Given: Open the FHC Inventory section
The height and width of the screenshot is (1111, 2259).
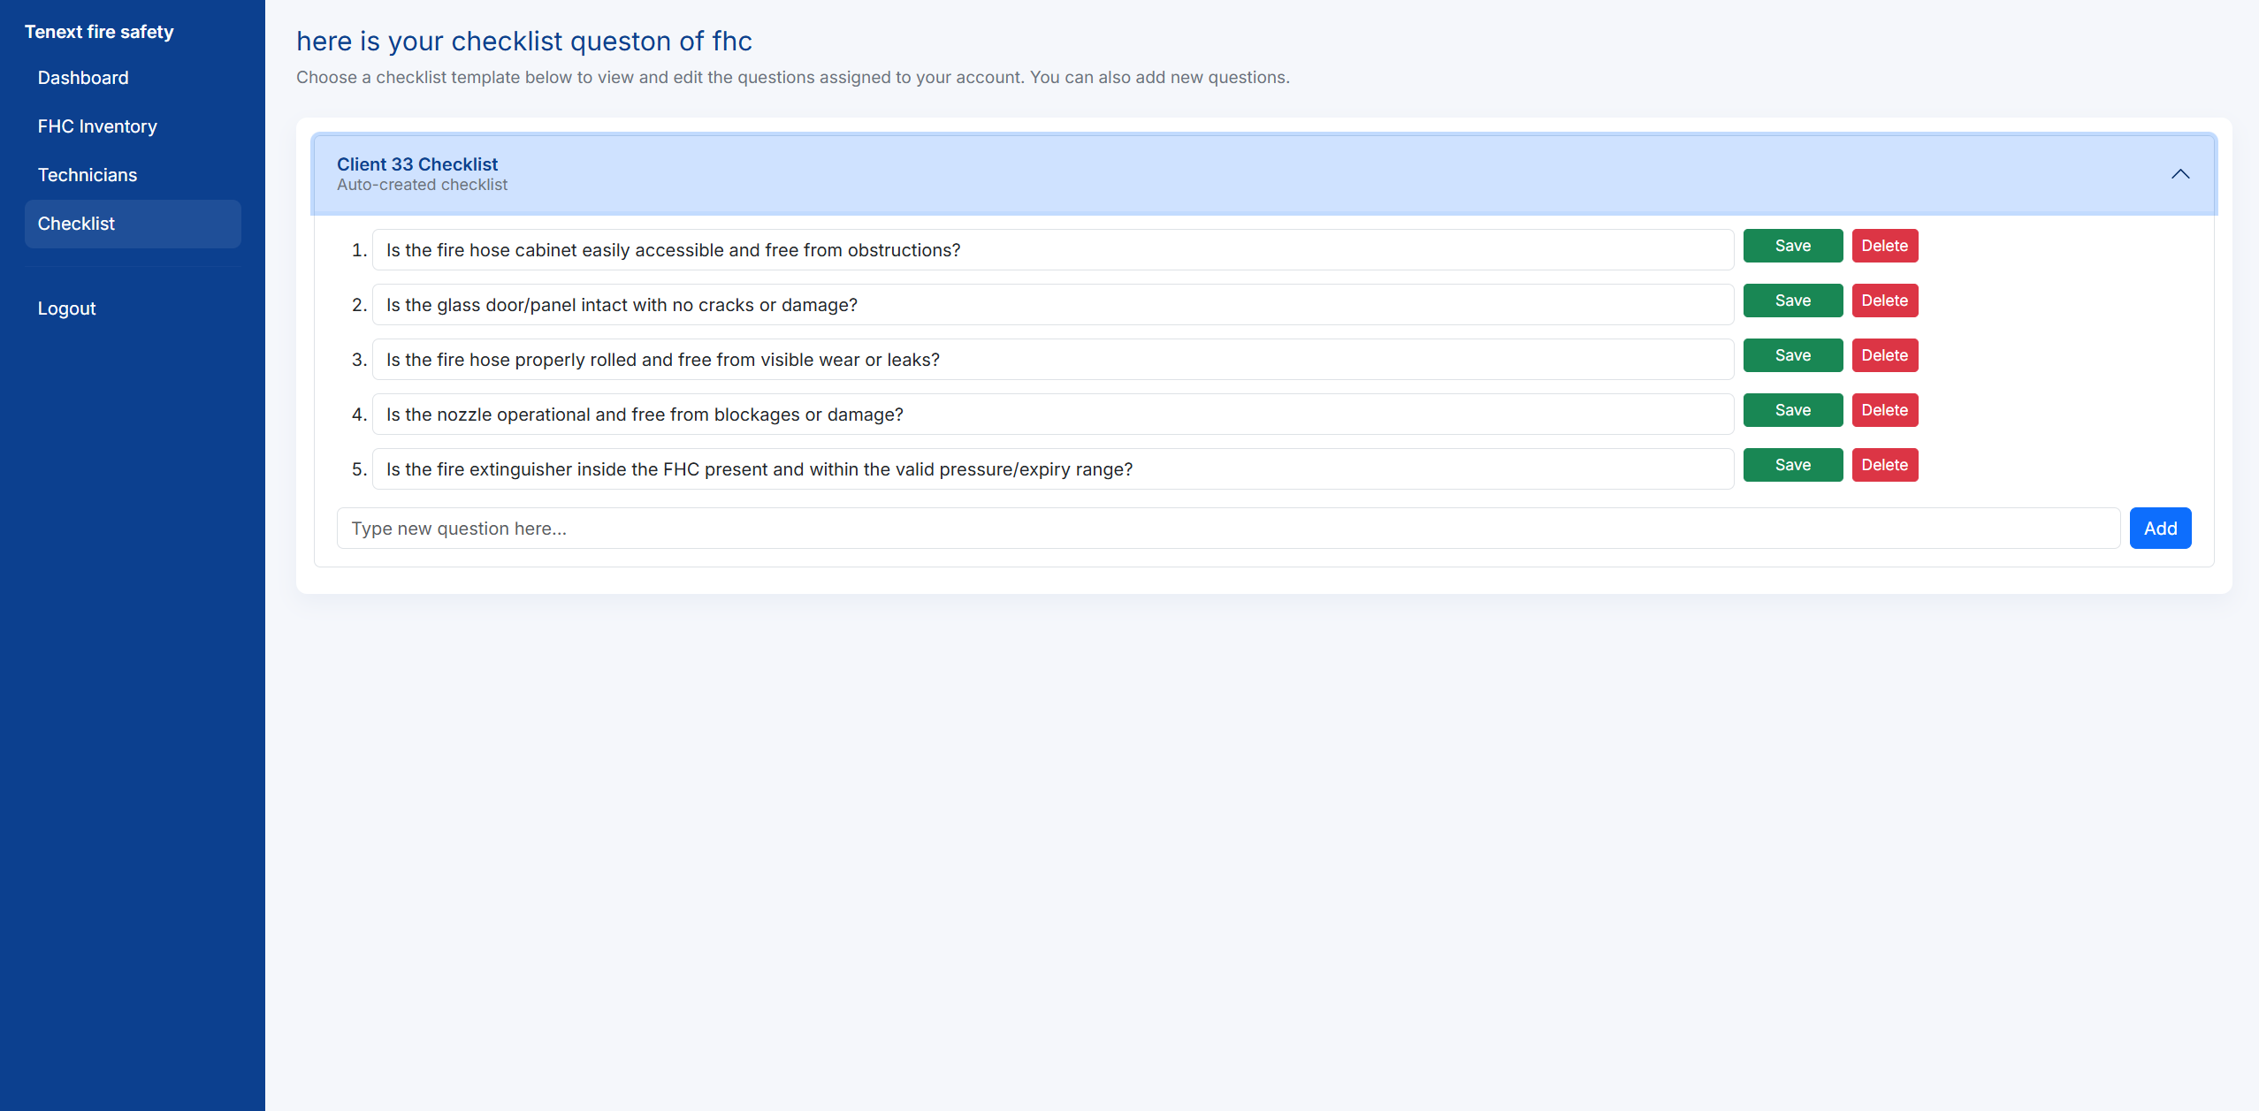Looking at the screenshot, I should click(97, 126).
